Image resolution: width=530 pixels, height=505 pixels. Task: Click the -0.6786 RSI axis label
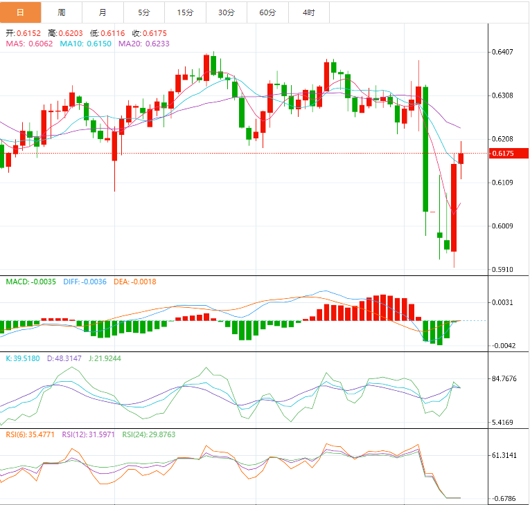[503, 499]
